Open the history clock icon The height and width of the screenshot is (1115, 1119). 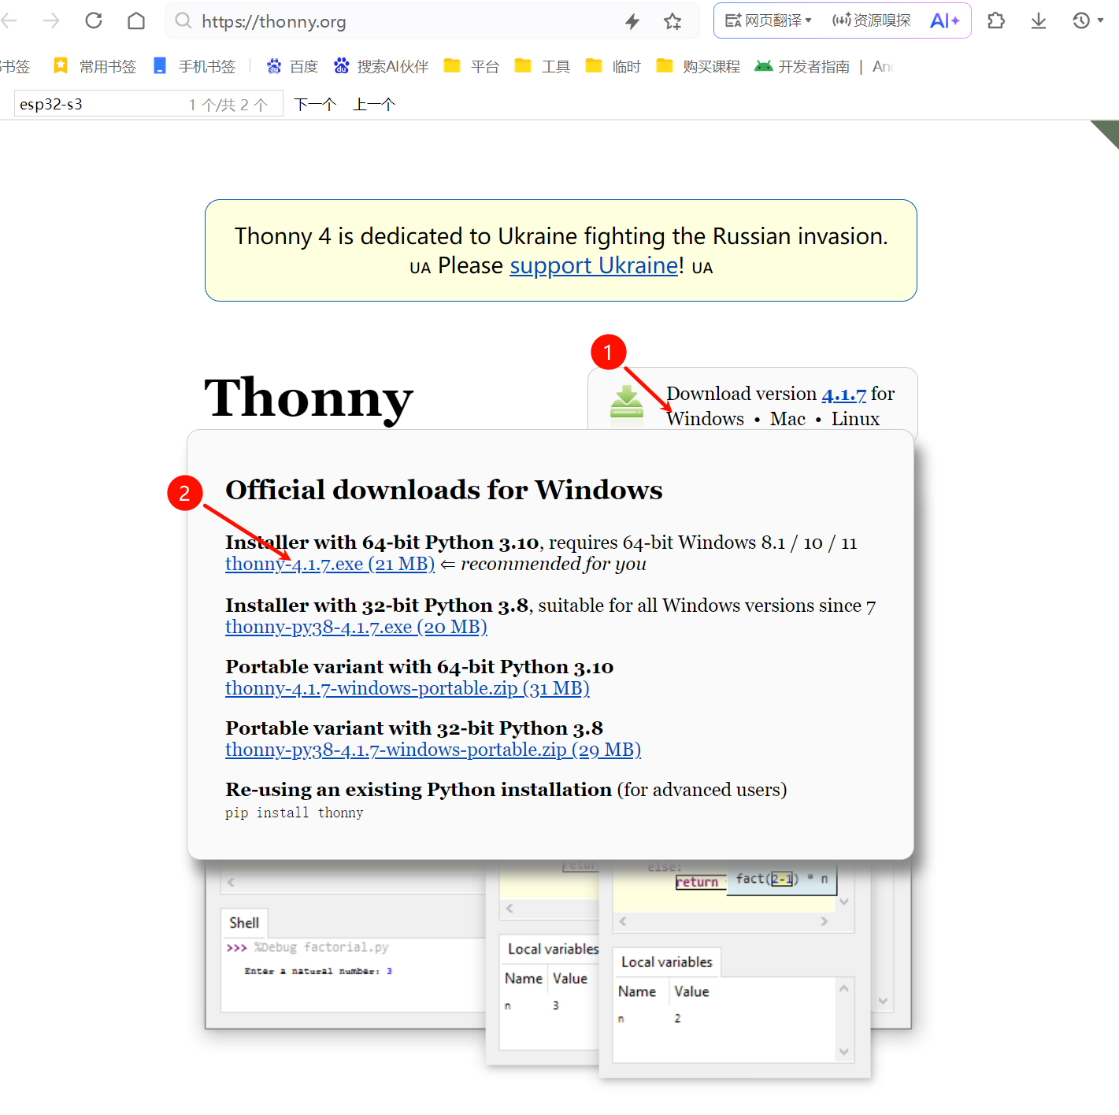[x=1081, y=20]
